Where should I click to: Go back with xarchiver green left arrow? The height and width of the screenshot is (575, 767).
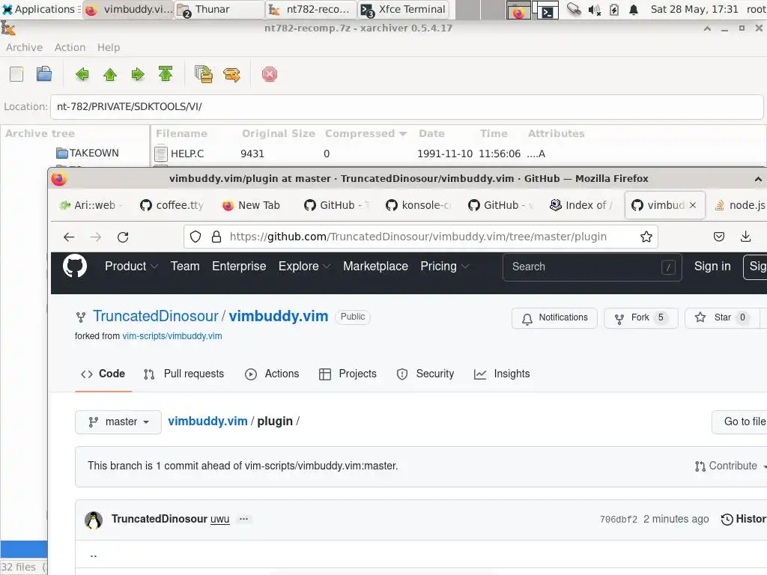pyautogui.click(x=82, y=74)
